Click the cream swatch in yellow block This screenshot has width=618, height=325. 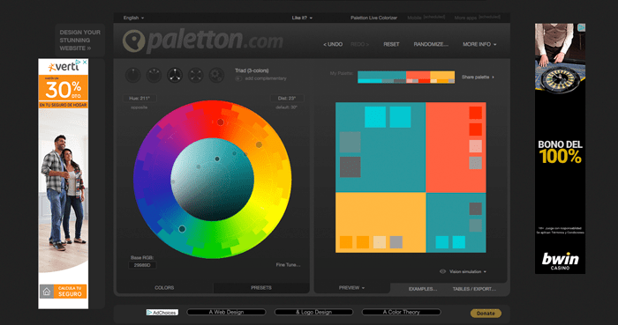coord(380,242)
